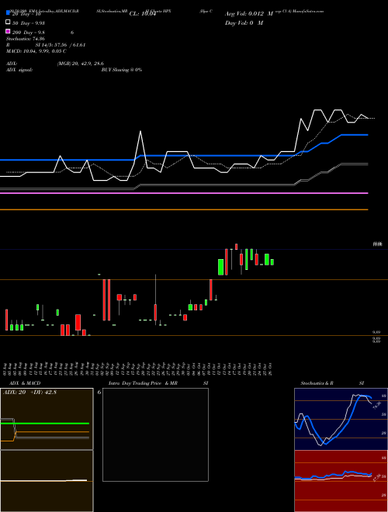Click the 'Intra Day Trading Price & MR' heading
The image size is (388, 512).
pos(143,383)
